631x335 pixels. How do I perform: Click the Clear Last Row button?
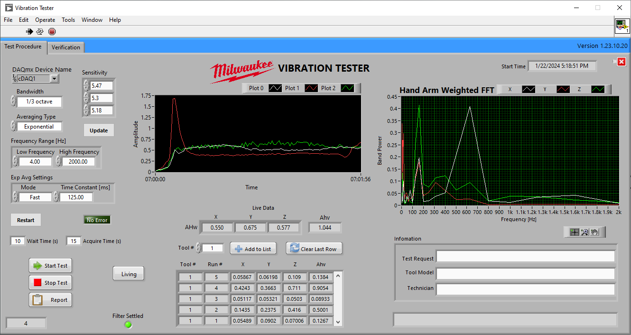314,249
